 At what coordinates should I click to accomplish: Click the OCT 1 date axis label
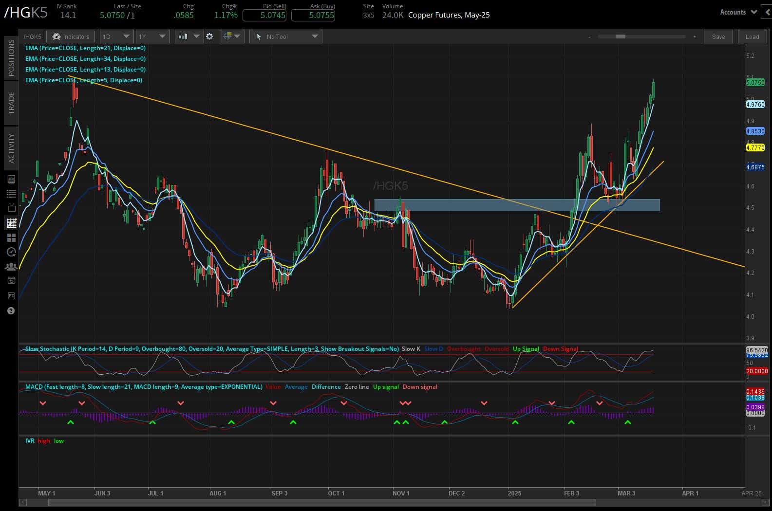tap(336, 493)
